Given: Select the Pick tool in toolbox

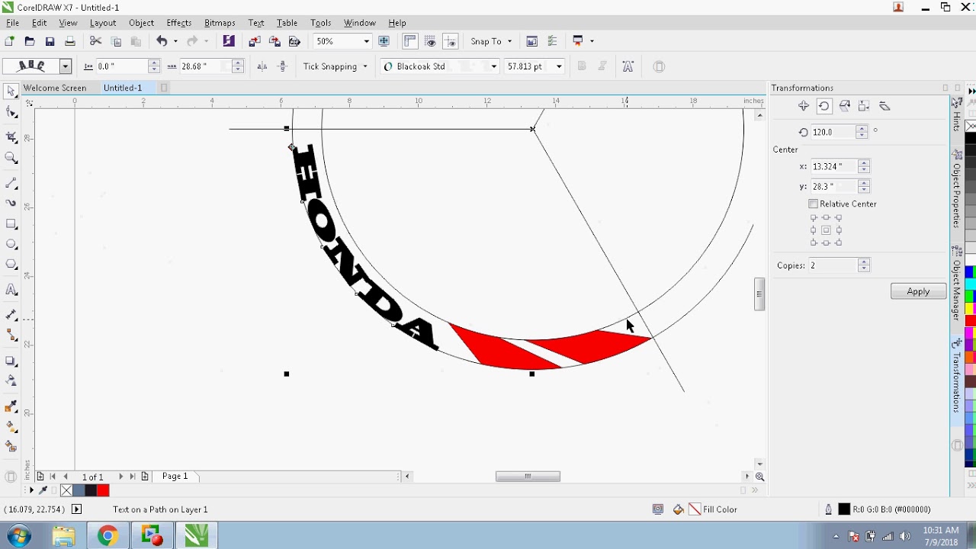Looking at the screenshot, I should 11,91.
